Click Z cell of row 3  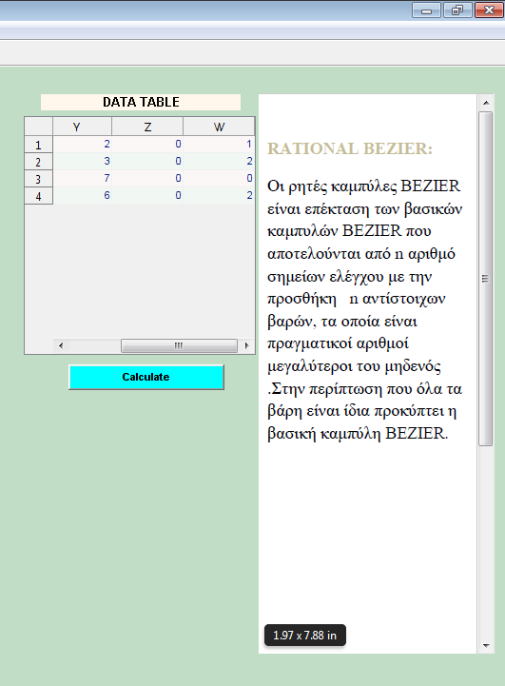tap(147, 178)
